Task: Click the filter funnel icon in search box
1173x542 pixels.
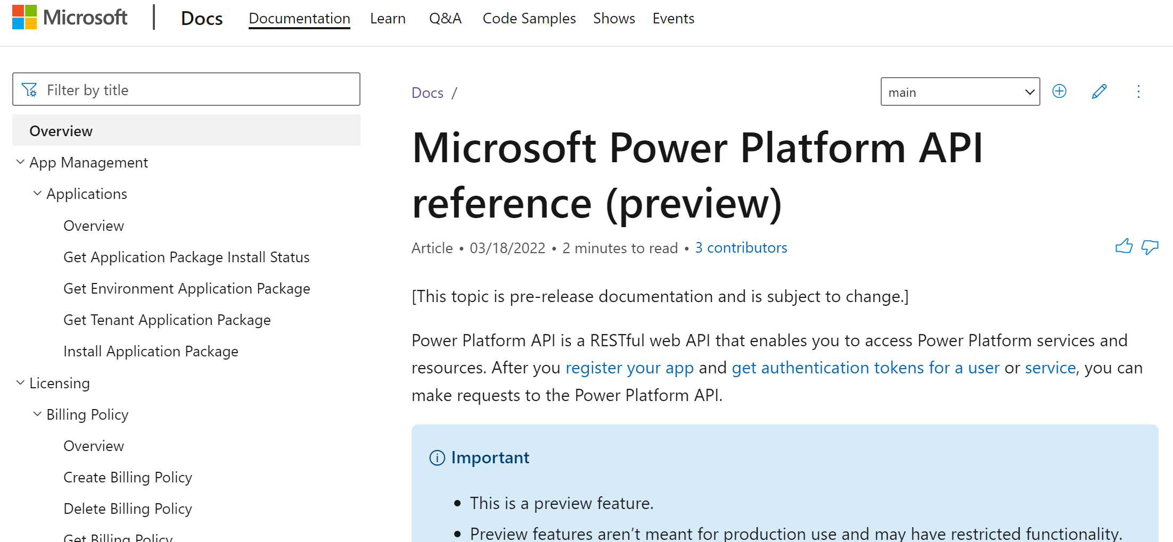Action: pos(30,89)
